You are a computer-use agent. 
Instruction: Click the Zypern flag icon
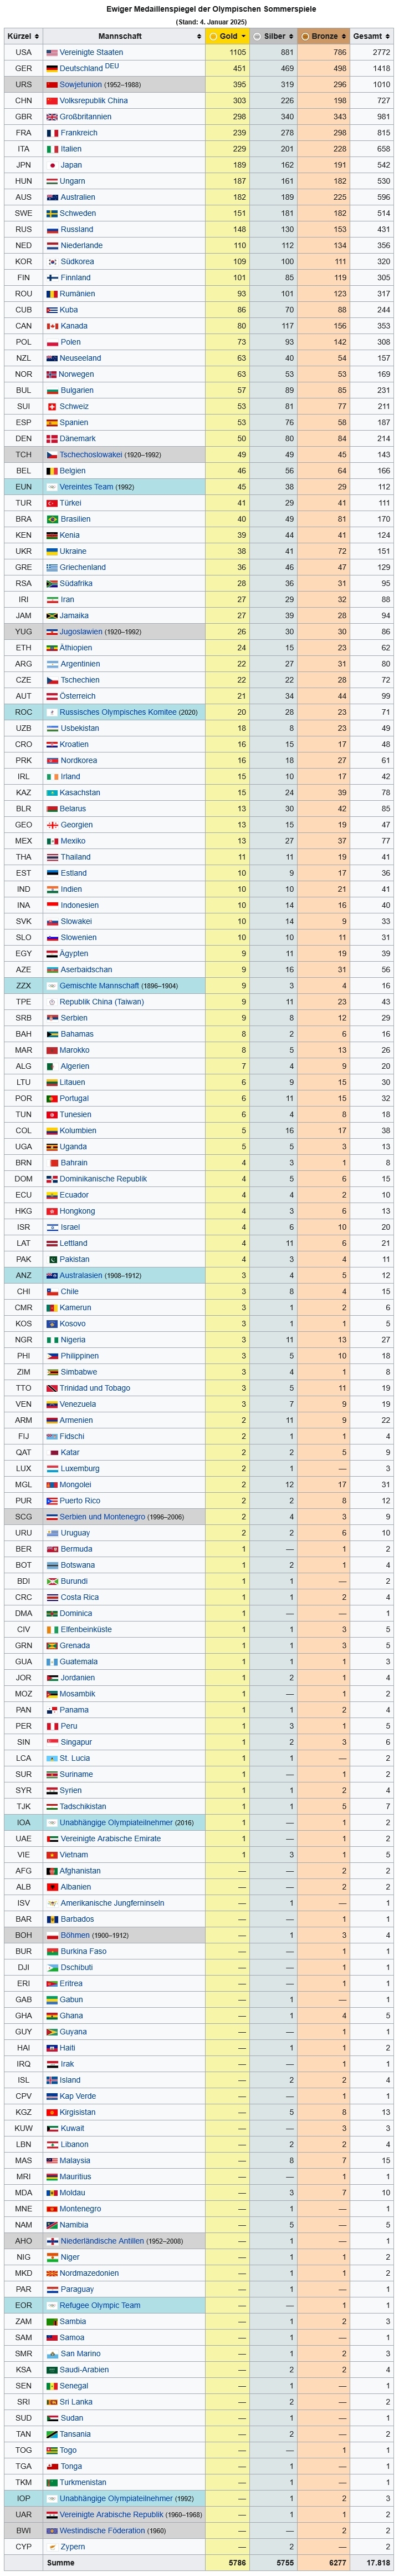click(x=52, y=2546)
